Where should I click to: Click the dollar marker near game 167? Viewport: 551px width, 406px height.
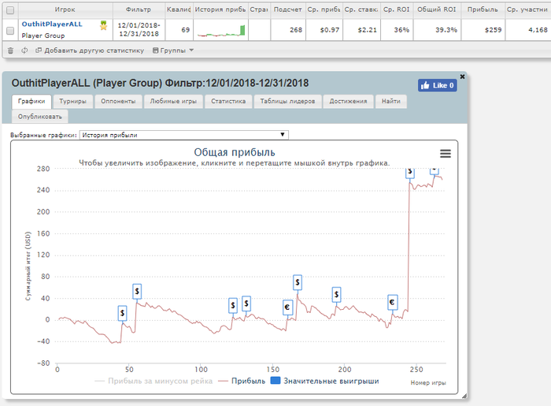point(298,282)
